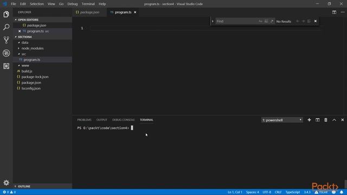Collapse the Open Editors section
The width and height of the screenshot is (347, 195).
(x=42, y=19)
